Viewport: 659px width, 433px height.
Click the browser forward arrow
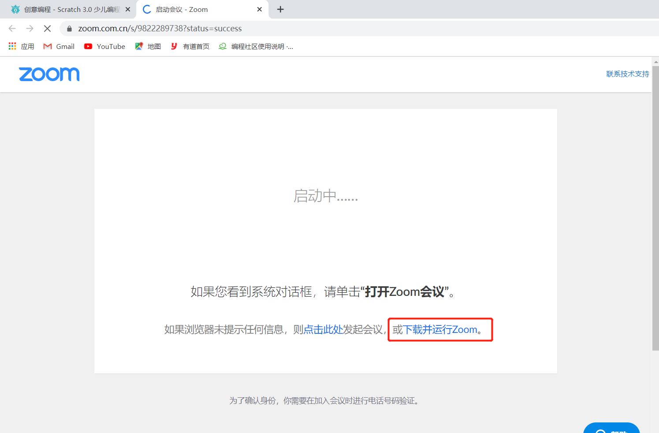[30, 28]
